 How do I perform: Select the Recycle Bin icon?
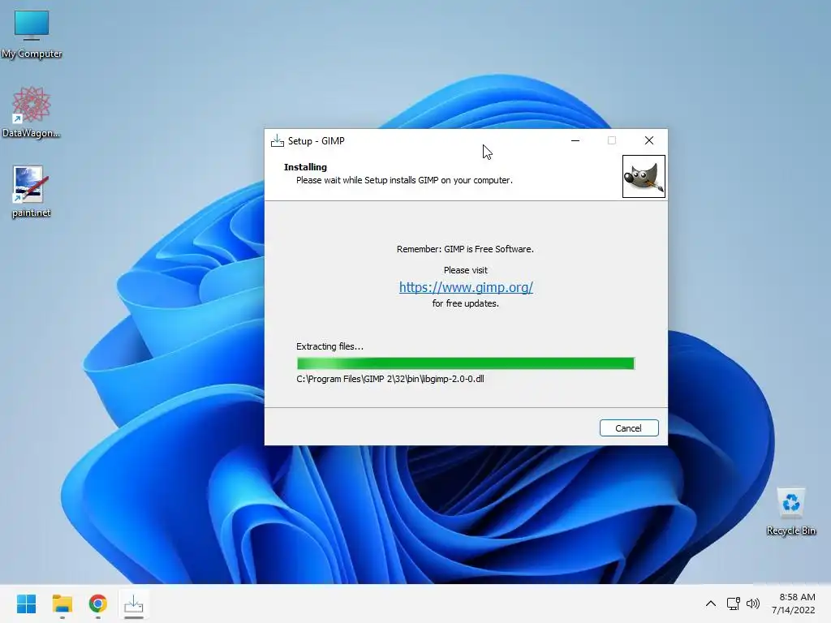tap(790, 511)
